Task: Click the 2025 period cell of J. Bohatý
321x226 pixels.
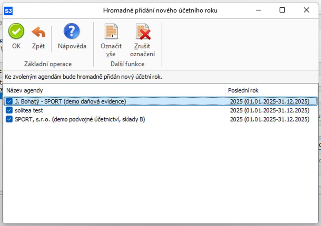Action: (269, 102)
